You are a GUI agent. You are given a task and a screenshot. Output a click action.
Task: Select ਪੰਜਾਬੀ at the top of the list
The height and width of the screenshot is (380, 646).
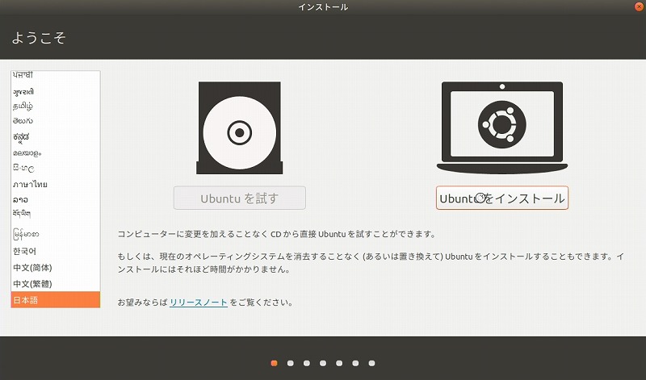[55, 76]
